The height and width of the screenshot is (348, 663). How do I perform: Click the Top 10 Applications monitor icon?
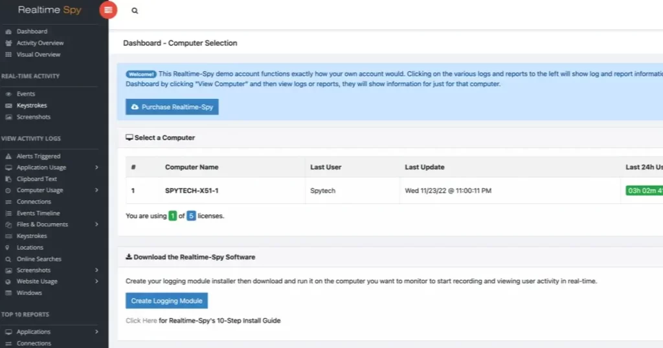click(8, 332)
